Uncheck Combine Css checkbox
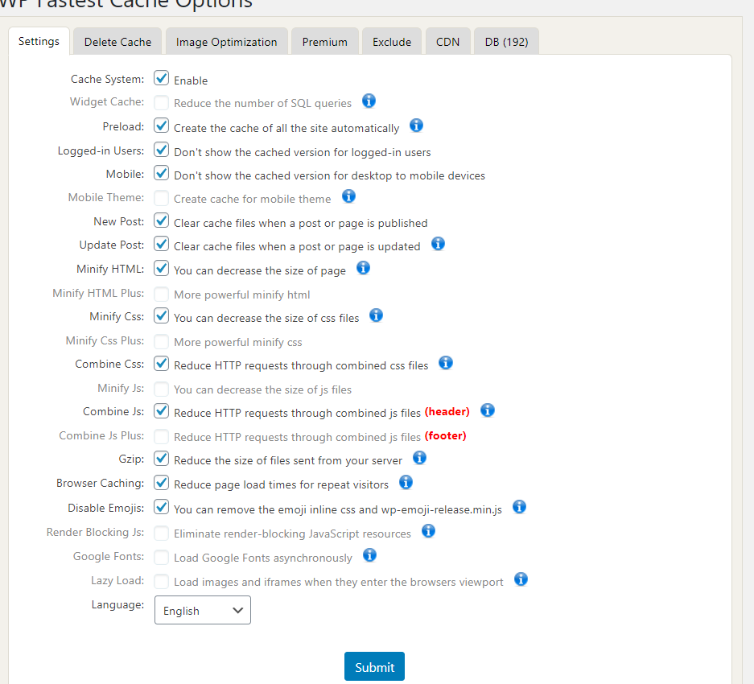754x684 pixels. 162,363
